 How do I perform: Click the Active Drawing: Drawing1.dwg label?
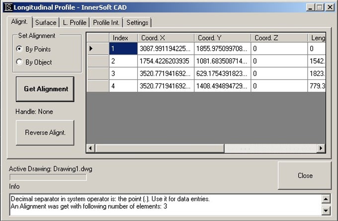pyautogui.click(x=50, y=169)
